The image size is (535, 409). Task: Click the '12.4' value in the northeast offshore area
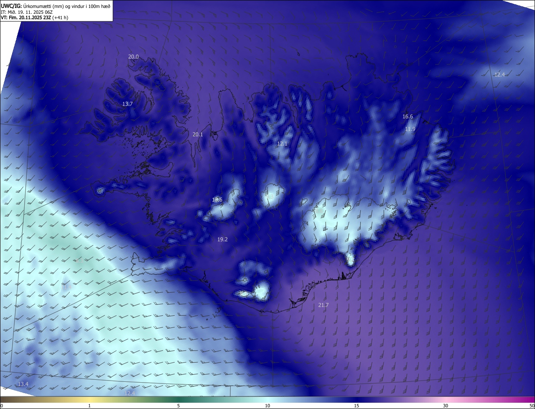[x=499, y=74]
